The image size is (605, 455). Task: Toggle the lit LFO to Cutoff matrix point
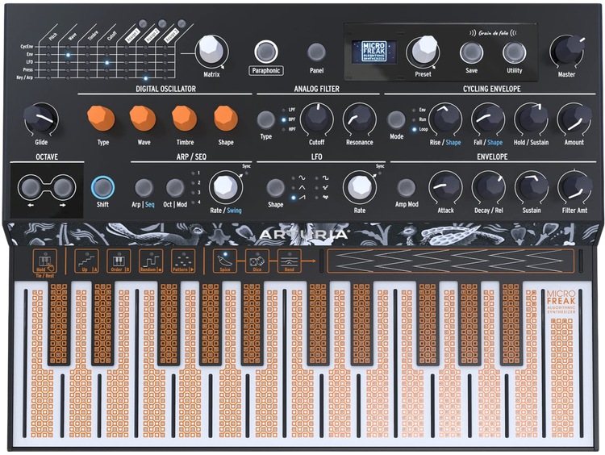tap(106, 62)
